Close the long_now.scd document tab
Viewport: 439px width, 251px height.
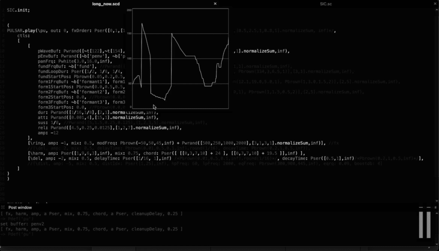[215, 4]
